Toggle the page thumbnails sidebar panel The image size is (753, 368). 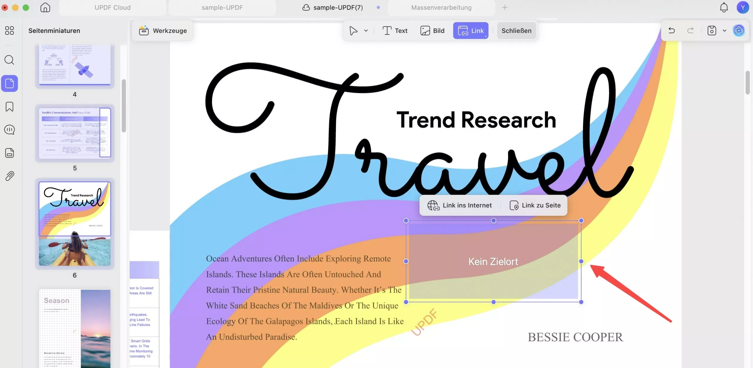click(9, 83)
